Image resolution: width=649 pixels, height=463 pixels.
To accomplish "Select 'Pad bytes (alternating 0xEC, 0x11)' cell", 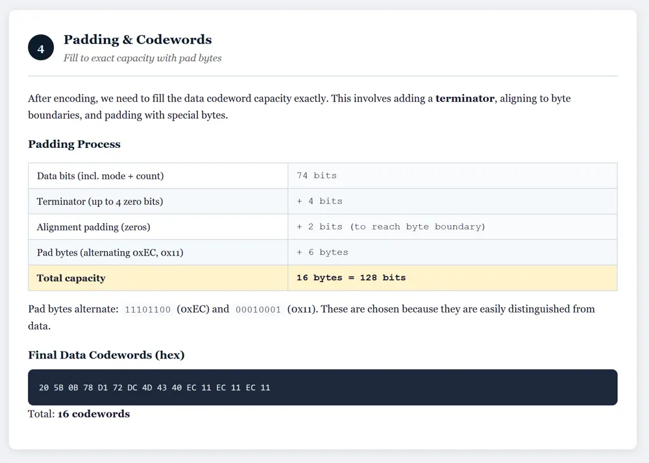I will pos(158,253).
